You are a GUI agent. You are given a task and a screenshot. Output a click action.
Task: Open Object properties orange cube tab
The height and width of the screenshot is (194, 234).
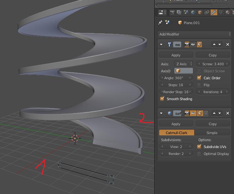coord(200,13)
